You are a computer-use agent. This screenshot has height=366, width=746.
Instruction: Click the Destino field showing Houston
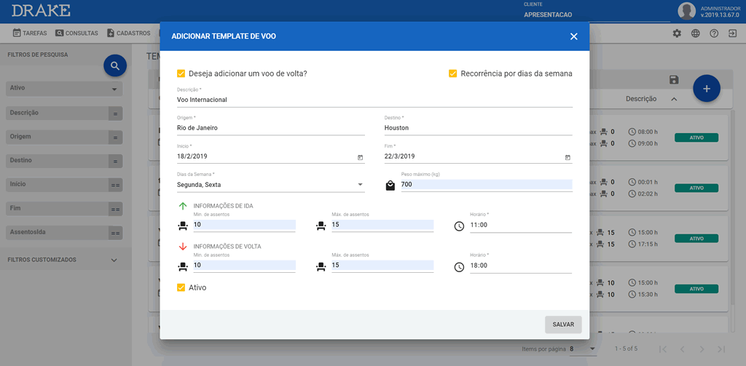coord(478,128)
